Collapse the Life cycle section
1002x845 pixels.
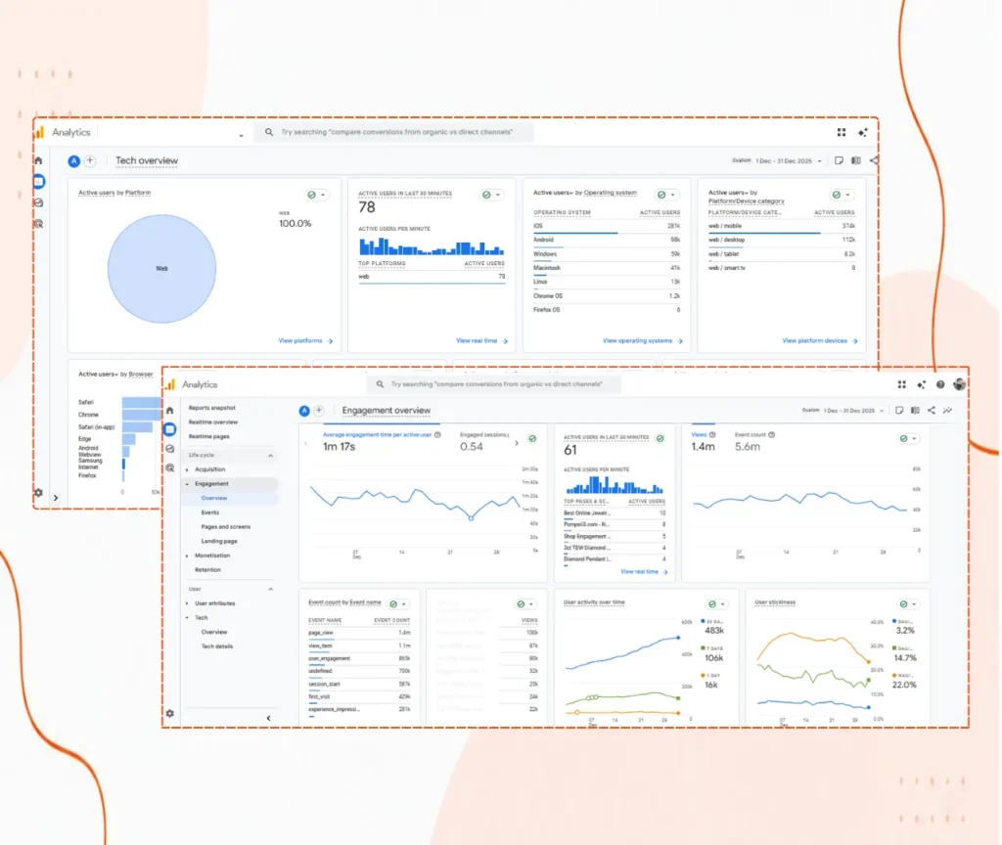pos(270,456)
